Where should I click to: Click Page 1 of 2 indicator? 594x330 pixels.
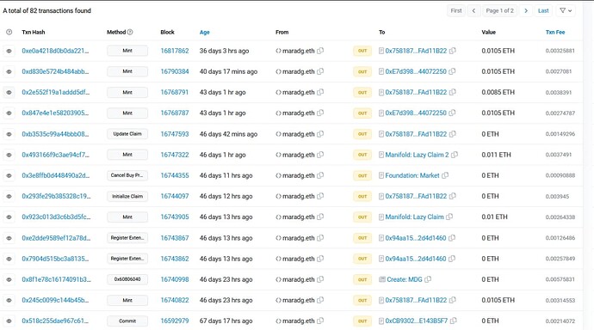click(x=499, y=10)
